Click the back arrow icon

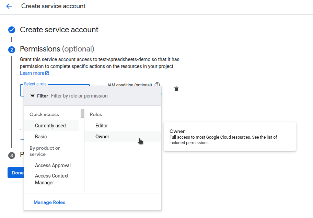tap(9, 6)
